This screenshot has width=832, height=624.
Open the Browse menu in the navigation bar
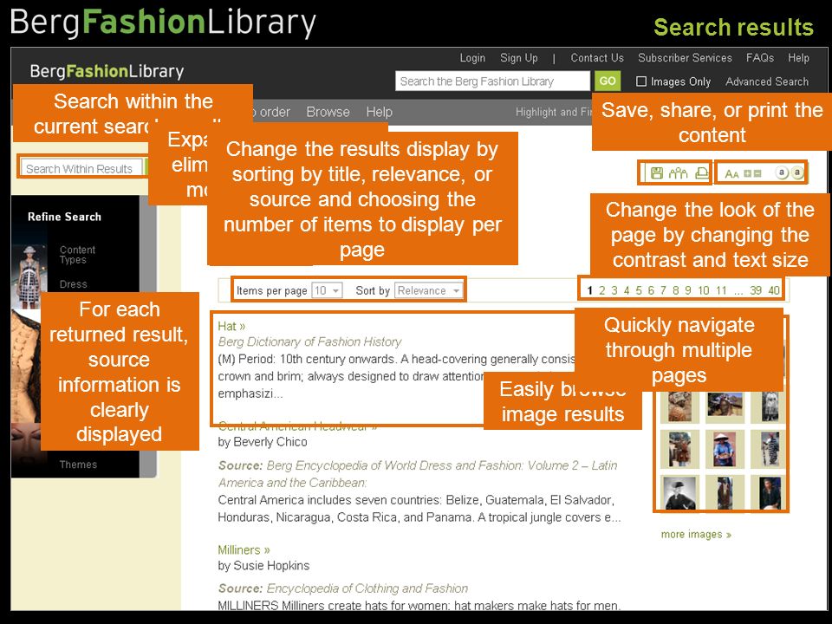point(328,112)
